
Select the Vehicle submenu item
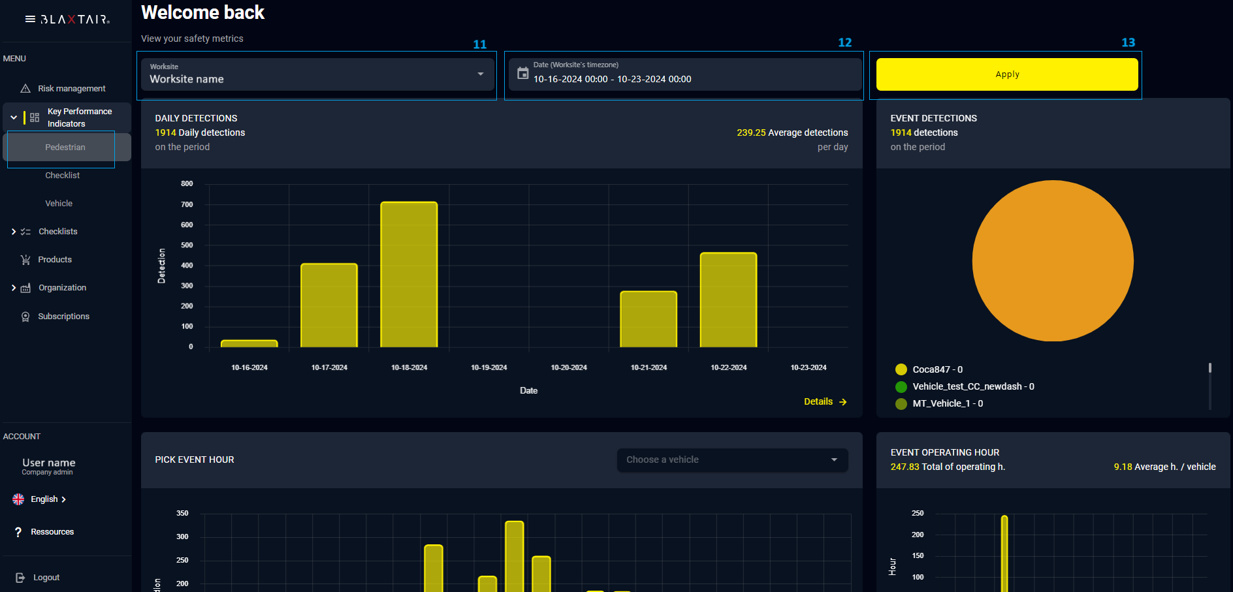point(59,204)
